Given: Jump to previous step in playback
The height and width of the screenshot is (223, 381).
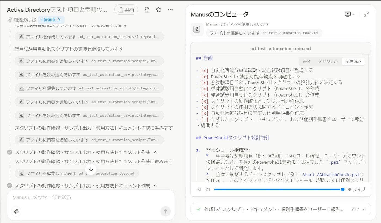Looking at the screenshot, I should (199, 190).
